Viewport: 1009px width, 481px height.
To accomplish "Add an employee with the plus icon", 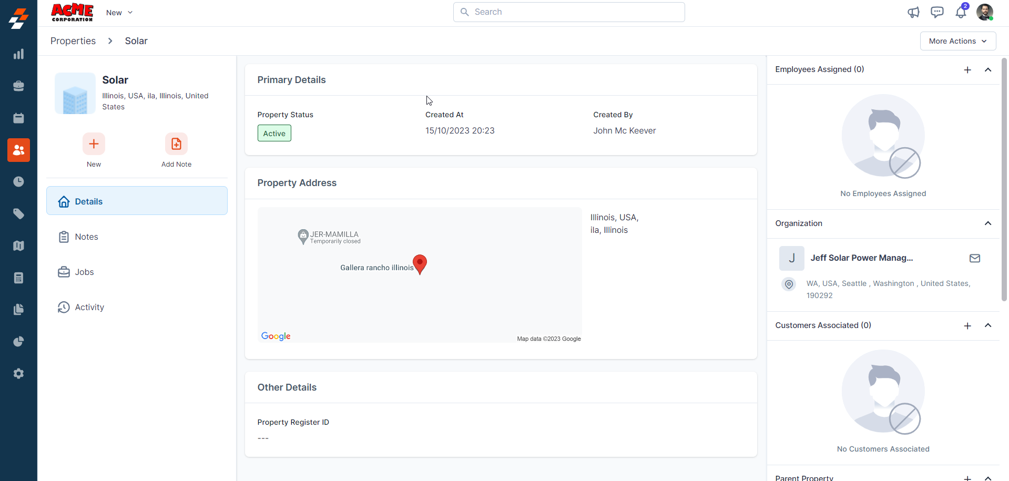I will point(967,70).
